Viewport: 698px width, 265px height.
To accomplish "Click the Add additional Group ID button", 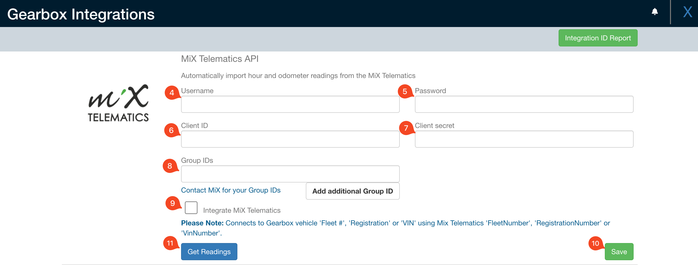I will (x=352, y=191).
